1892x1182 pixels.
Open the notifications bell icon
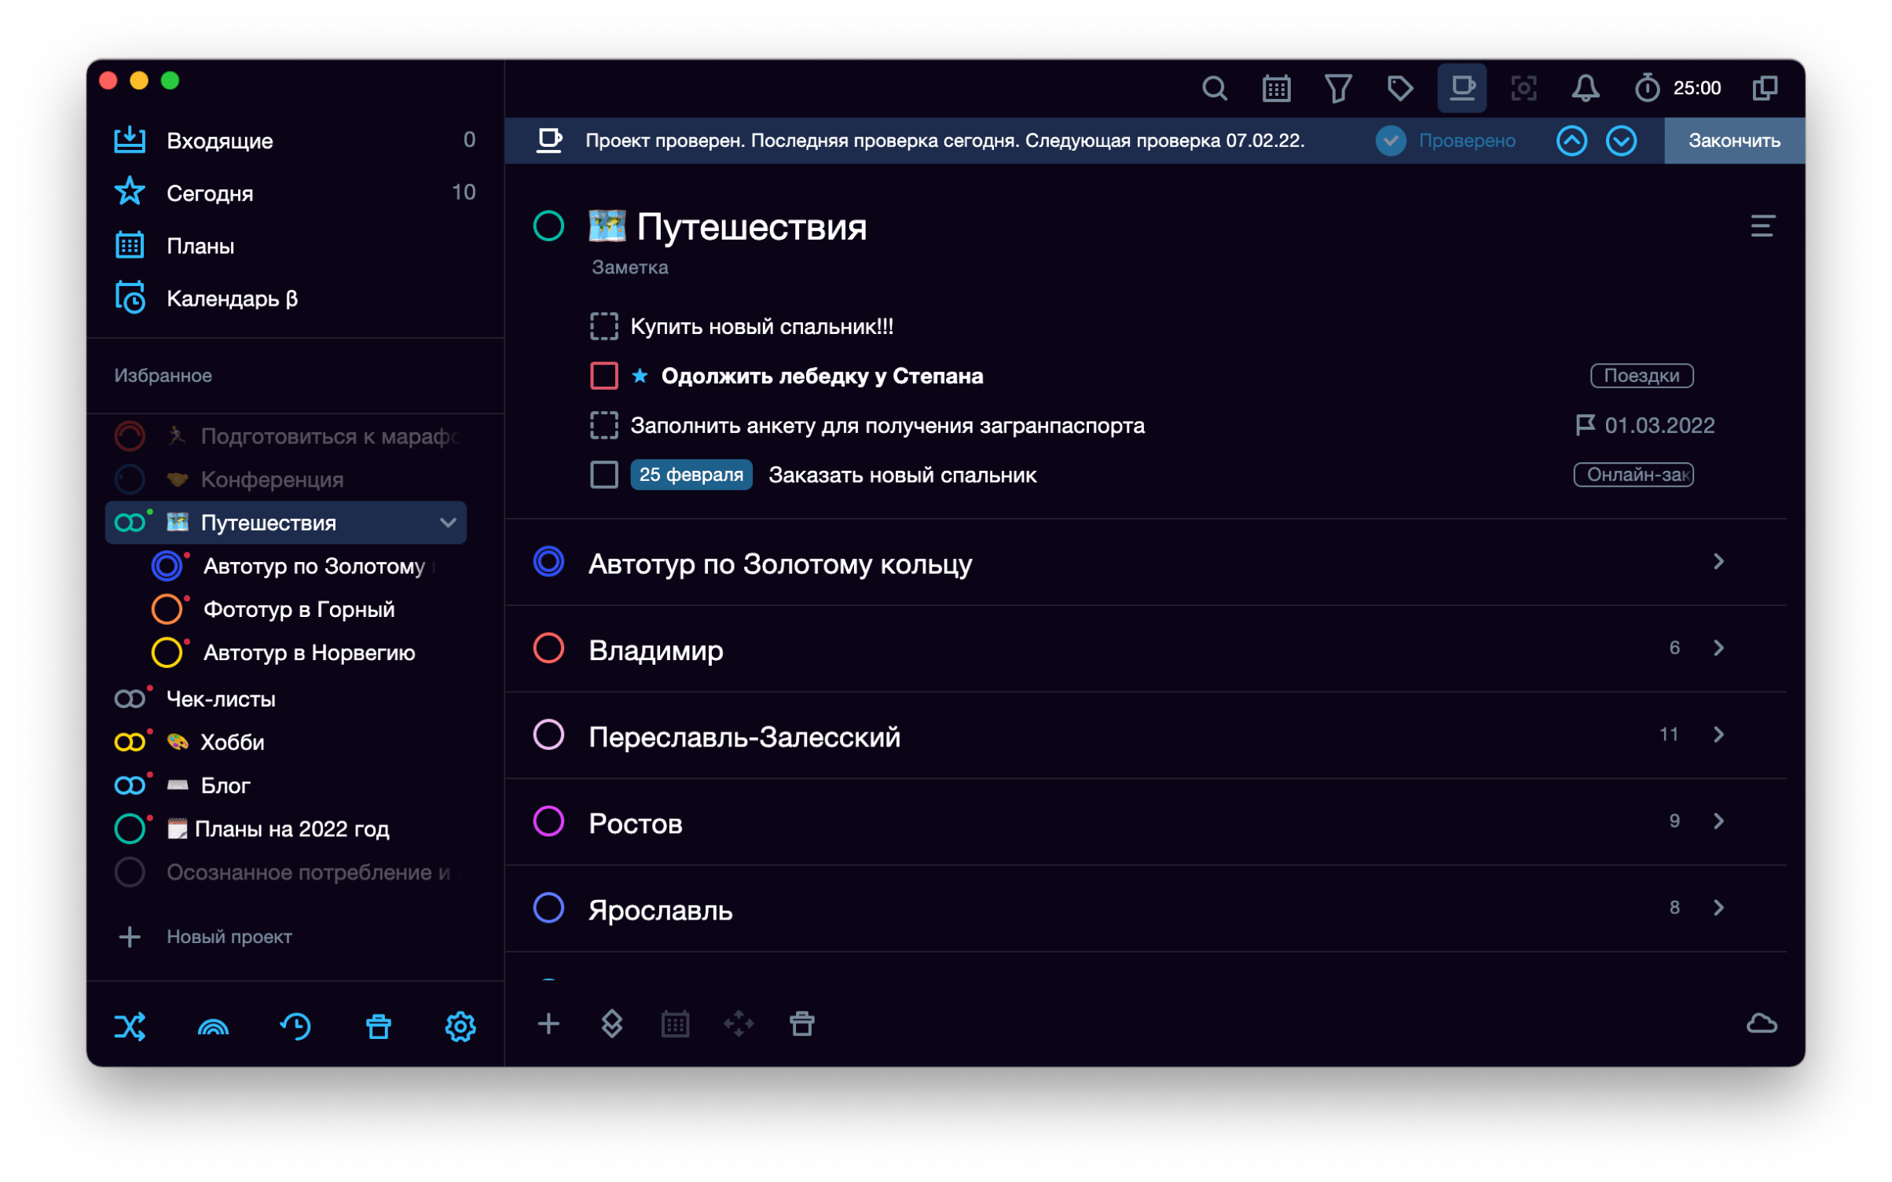click(1586, 88)
